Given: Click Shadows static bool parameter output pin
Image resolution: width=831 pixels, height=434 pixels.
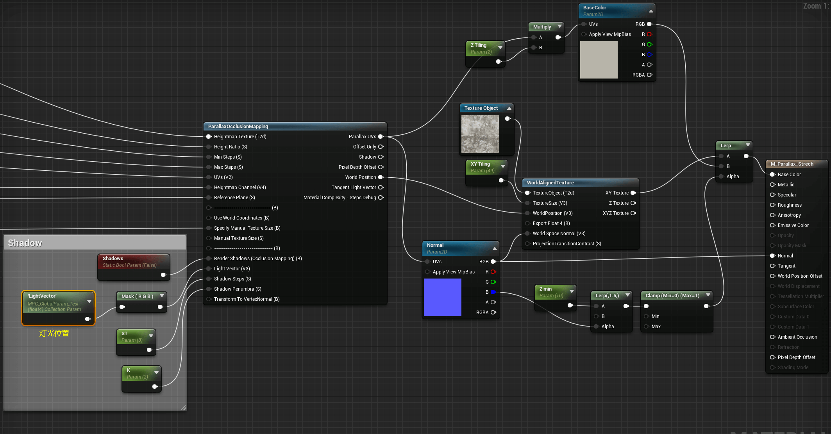Looking at the screenshot, I should [163, 275].
